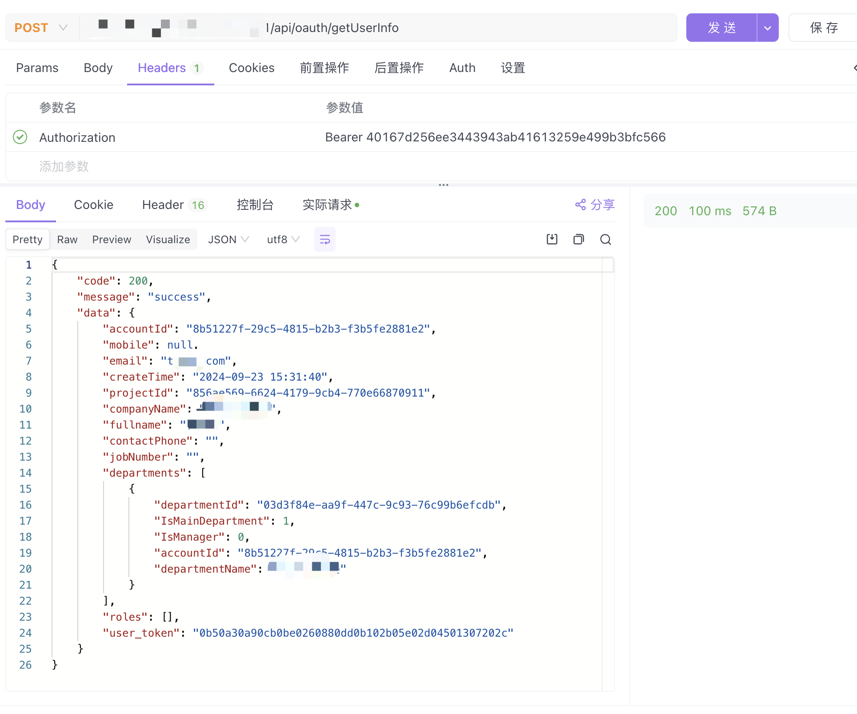Send the request with the 发送 button
The height and width of the screenshot is (714, 857).
tap(721, 28)
